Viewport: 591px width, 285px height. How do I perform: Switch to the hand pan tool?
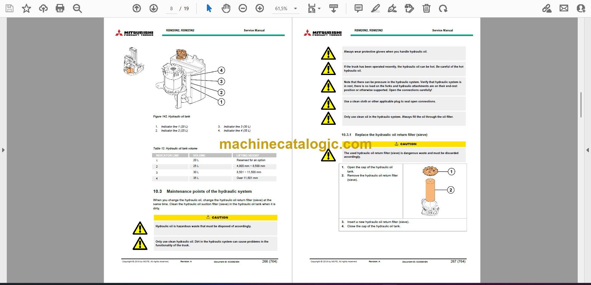(x=226, y=8)
